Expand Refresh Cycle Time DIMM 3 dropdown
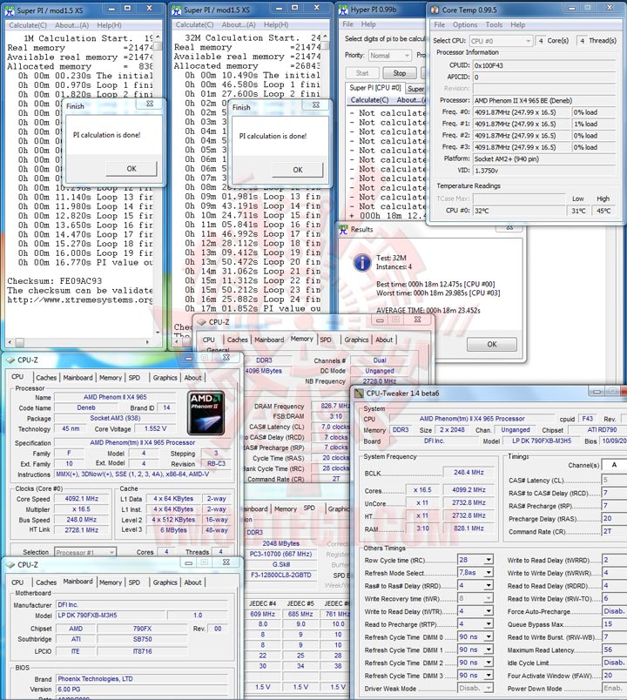This screenshot has height=700, width=627. [x=489, y=676]
